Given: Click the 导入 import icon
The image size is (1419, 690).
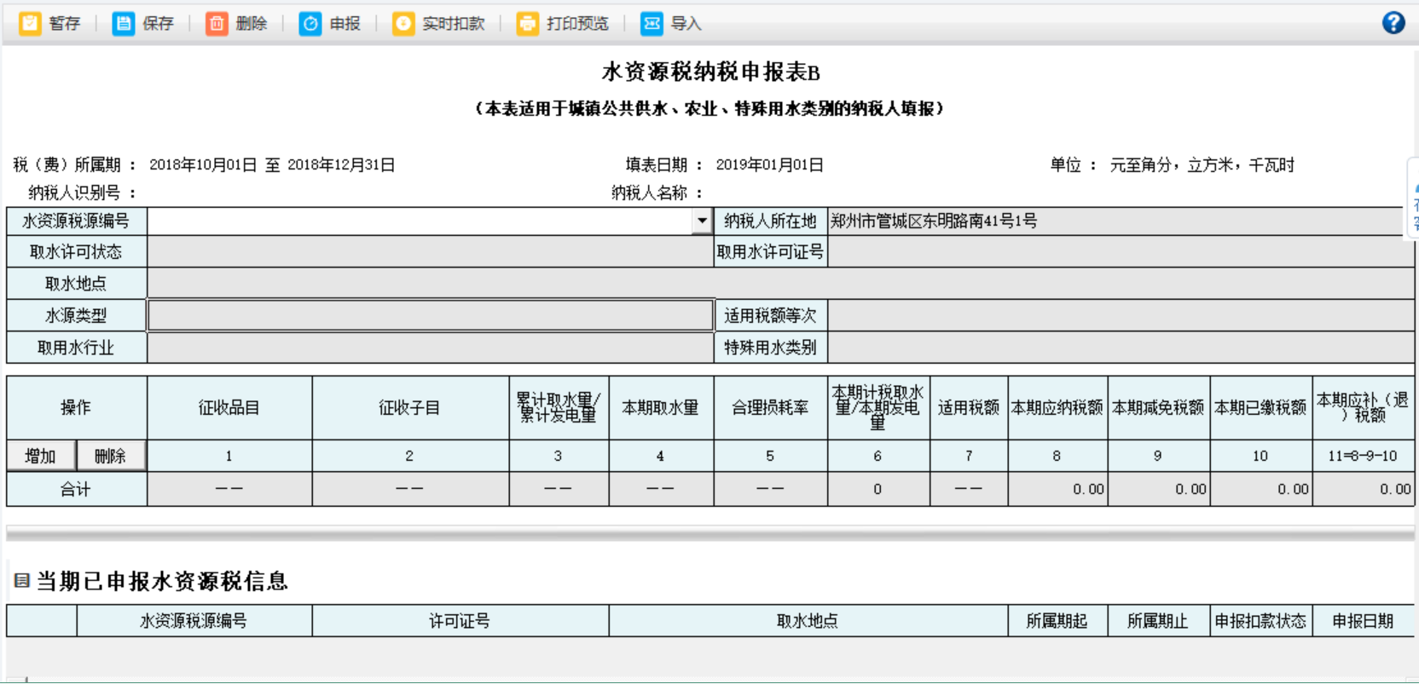Looking at the screenshot, I should click(x=652, y=23).
